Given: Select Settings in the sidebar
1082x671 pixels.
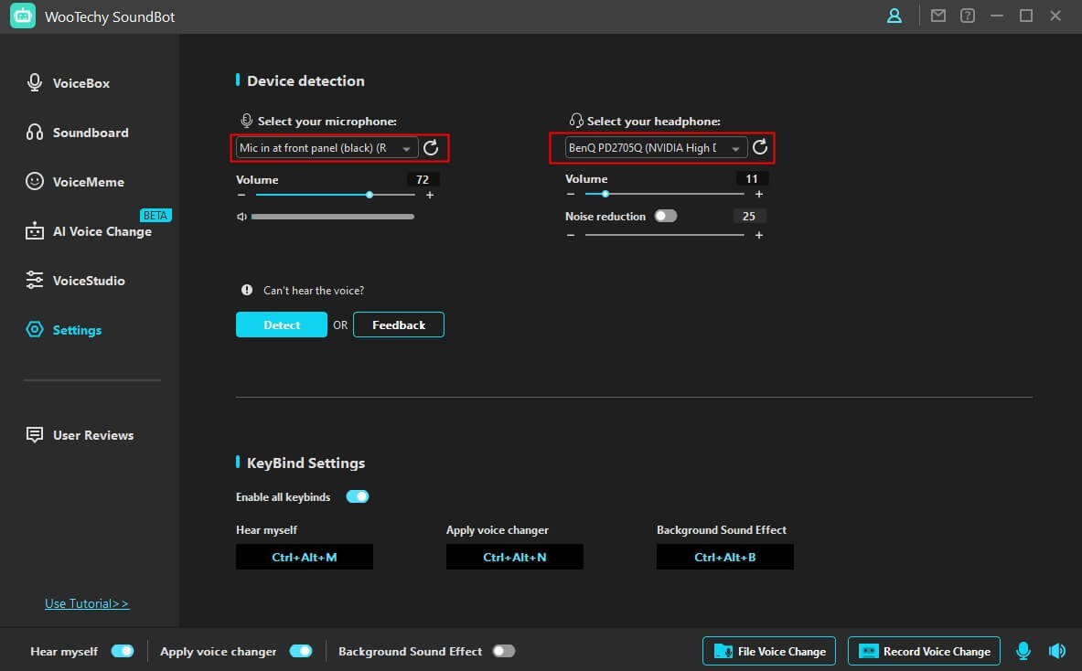Looking at the screenshot, I should 77,330.
